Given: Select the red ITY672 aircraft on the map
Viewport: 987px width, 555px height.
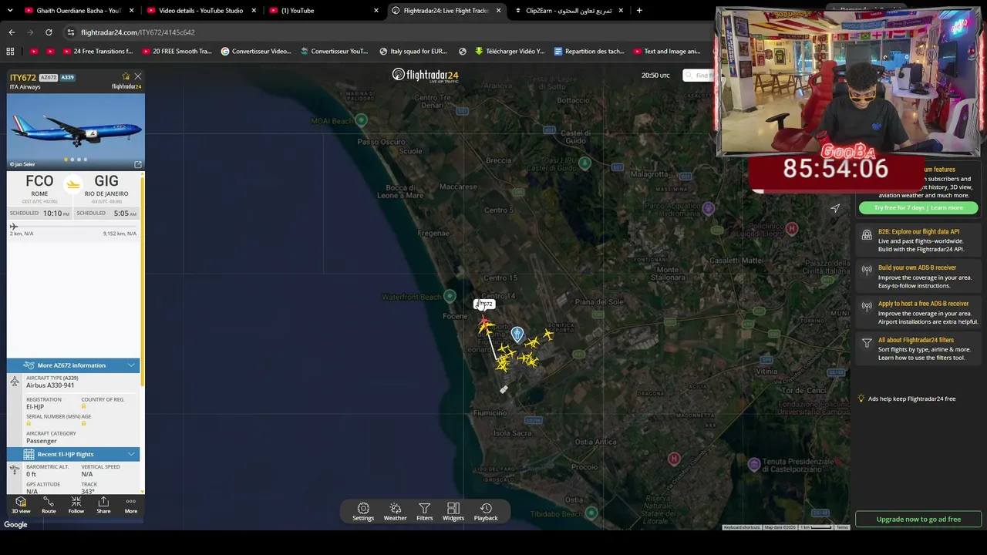Looking at the screenshot, I should pyautogui.click(x=484, y=324).
